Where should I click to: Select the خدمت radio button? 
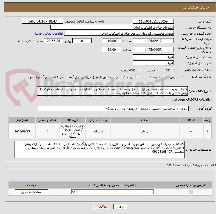159,70
